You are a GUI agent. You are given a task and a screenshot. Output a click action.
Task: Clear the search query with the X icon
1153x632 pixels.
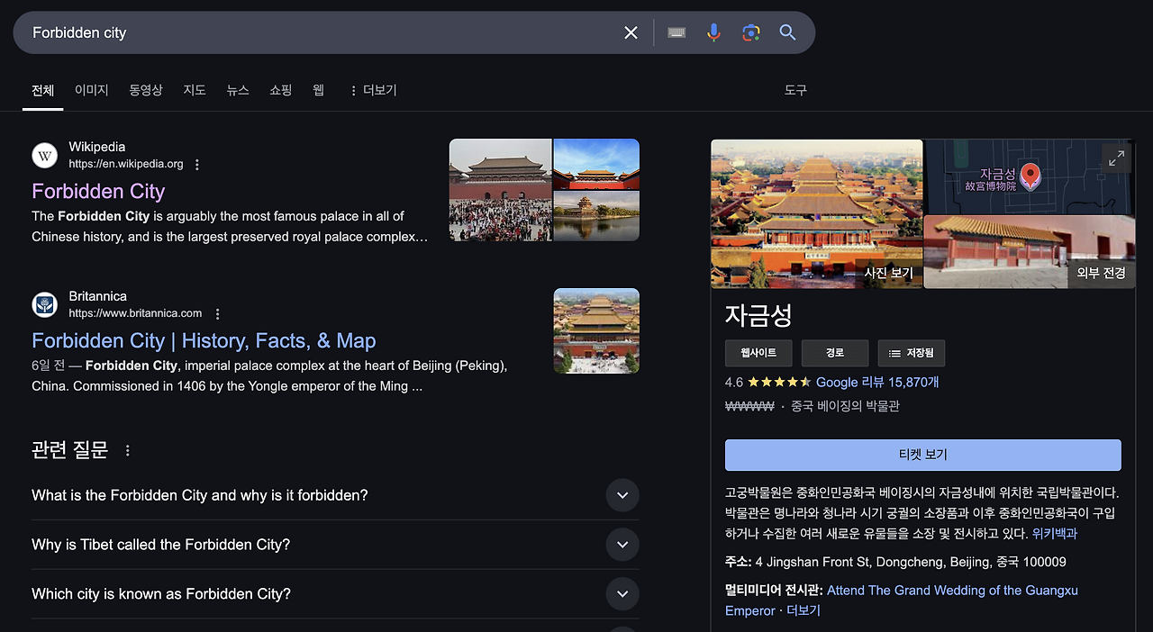pyautogui.click(x=631, y=32)
